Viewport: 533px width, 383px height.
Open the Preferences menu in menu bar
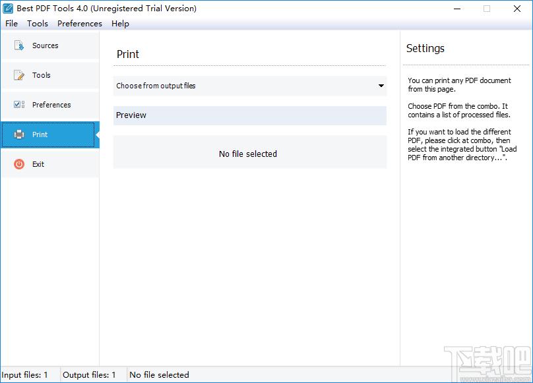pyautogui.click(x=80, y=24)
